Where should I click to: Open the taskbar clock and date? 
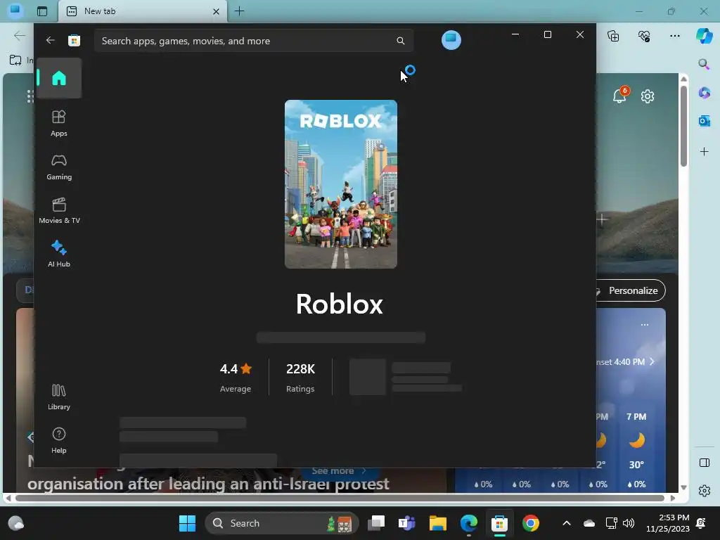pos(668,523)
